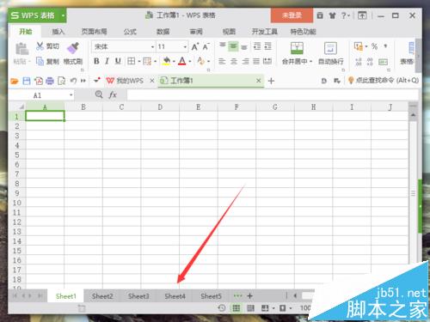Click the Print icon in quick toolbar

(x=50, y=81)
